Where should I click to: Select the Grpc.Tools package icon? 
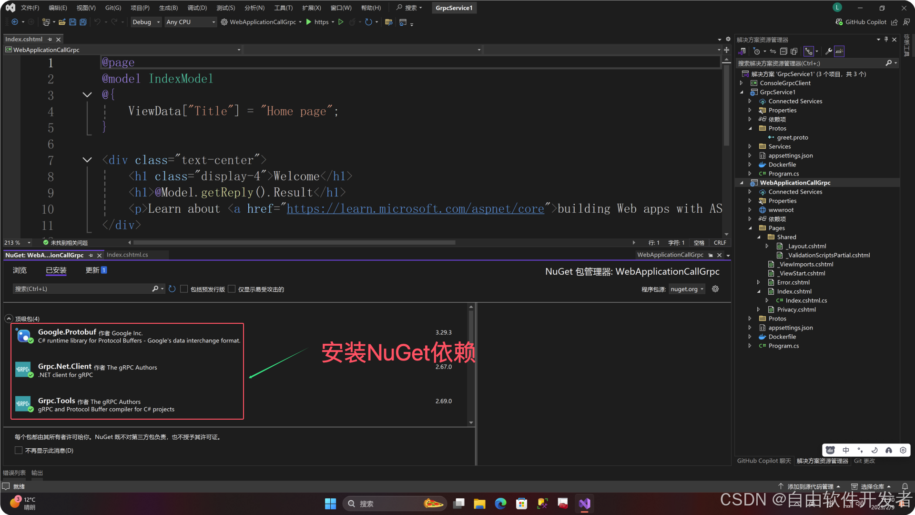click(23, 404)
